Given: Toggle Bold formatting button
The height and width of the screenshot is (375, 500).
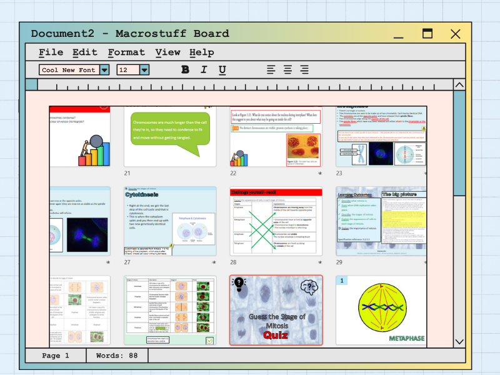Looking at the screenshot, I should point(185,70).
